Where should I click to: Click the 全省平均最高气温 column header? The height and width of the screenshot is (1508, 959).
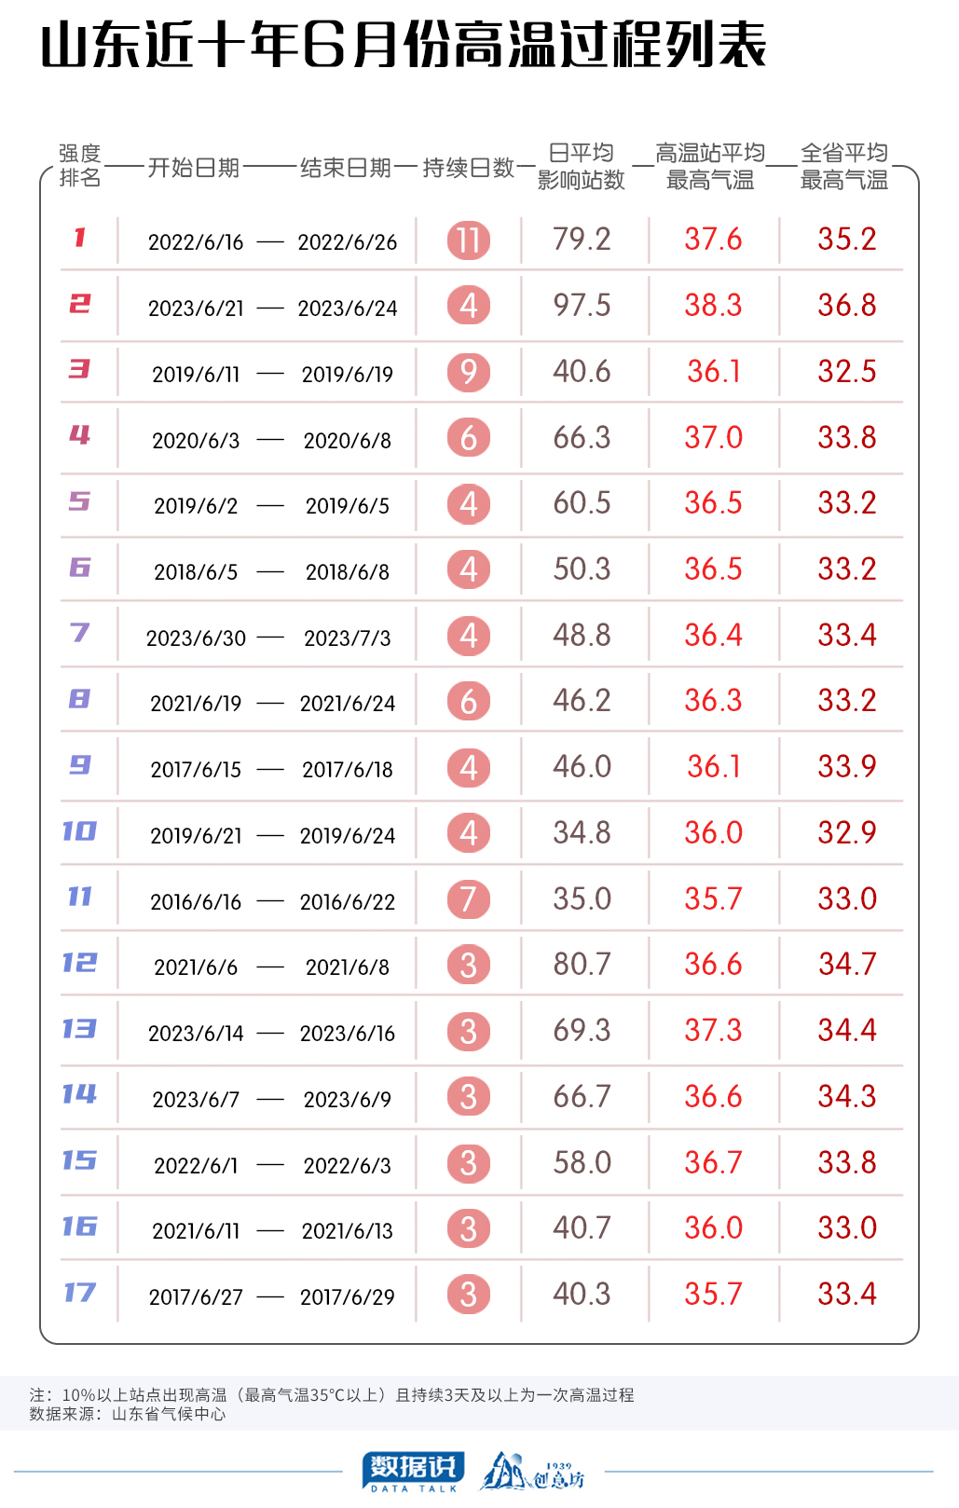[844, 166]
